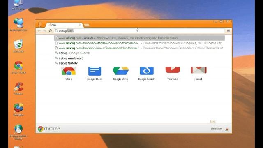
Task: Minimize the Chrome window
Action: click(216, 21)
